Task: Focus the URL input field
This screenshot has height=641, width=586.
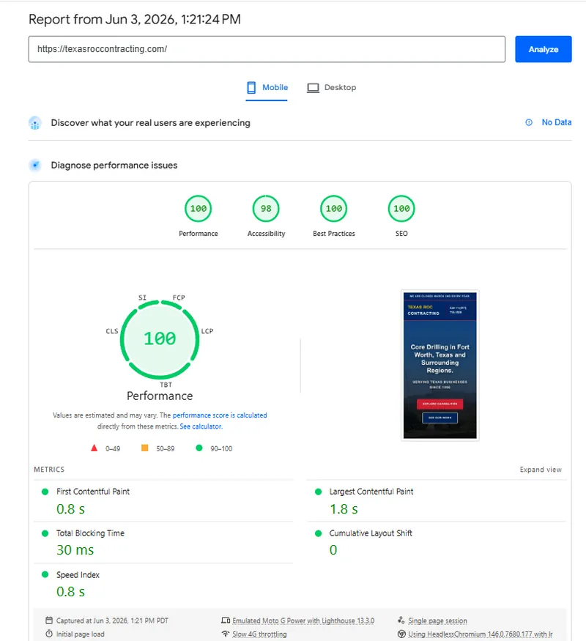Action: point(267,49)
